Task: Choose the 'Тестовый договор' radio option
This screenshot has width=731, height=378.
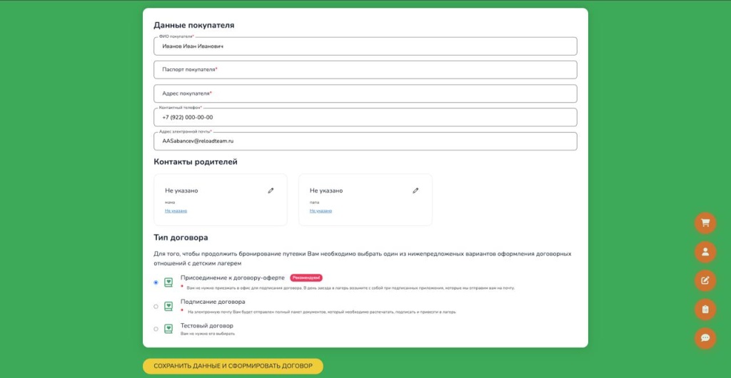Action: 156,329
